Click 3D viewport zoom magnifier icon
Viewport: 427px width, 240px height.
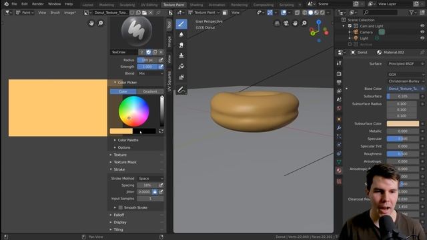[x=304, y=23]
